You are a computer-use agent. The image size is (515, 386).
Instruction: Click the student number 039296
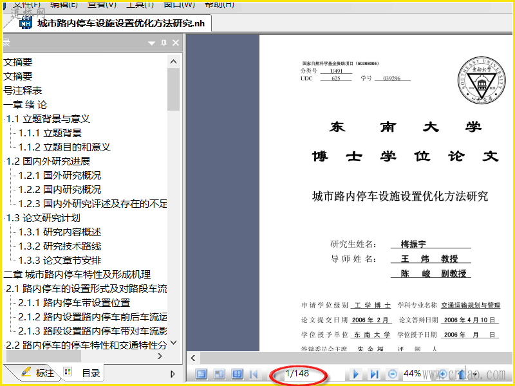point(392,78)
